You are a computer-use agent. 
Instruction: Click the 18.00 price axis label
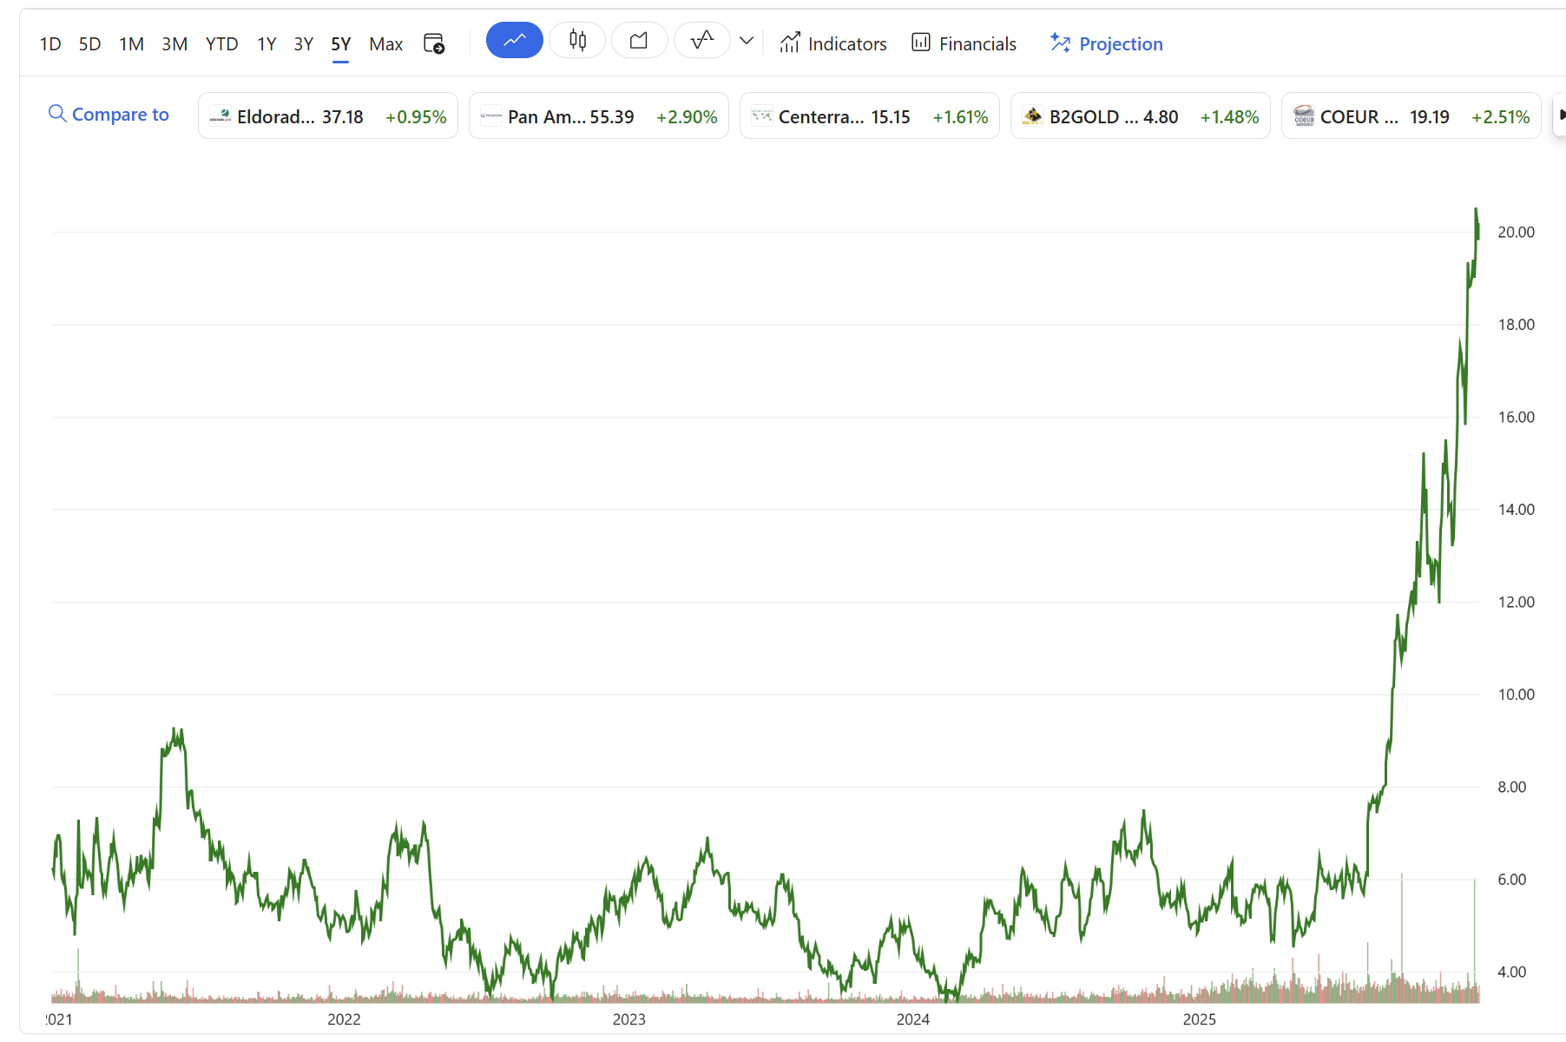click(x=1516, y=325)
